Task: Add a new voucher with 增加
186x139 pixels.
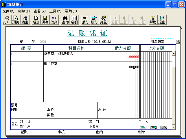Action: (36, 20)
